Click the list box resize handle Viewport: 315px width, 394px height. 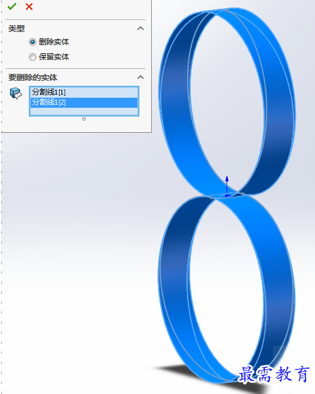coord(84,119)
